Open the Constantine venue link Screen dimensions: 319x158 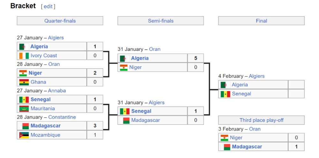62,117
